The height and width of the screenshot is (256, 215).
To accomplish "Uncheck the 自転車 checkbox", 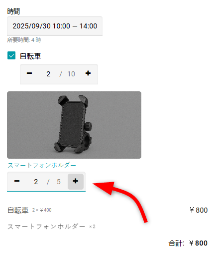I will 11,55.
